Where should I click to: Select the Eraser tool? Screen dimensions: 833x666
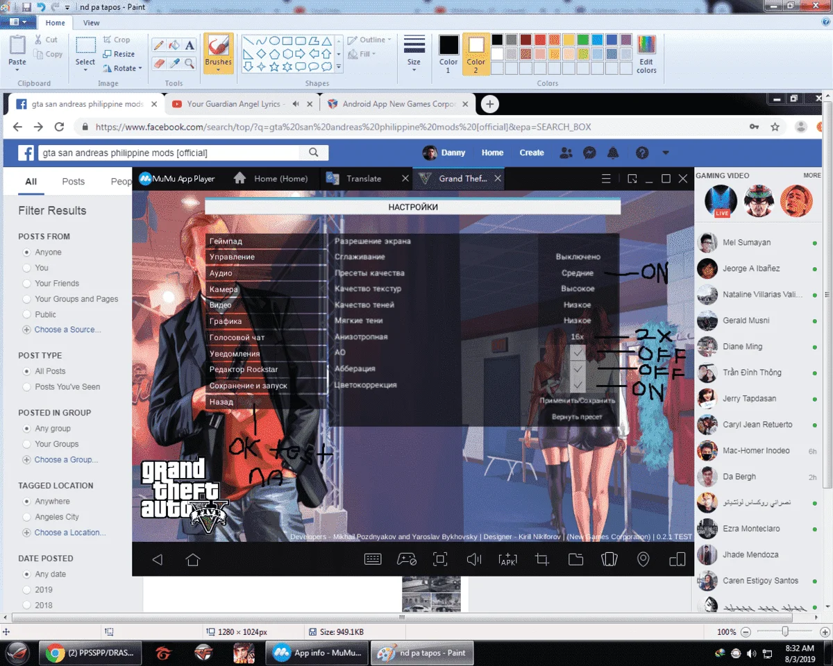(x=158, y=63)
